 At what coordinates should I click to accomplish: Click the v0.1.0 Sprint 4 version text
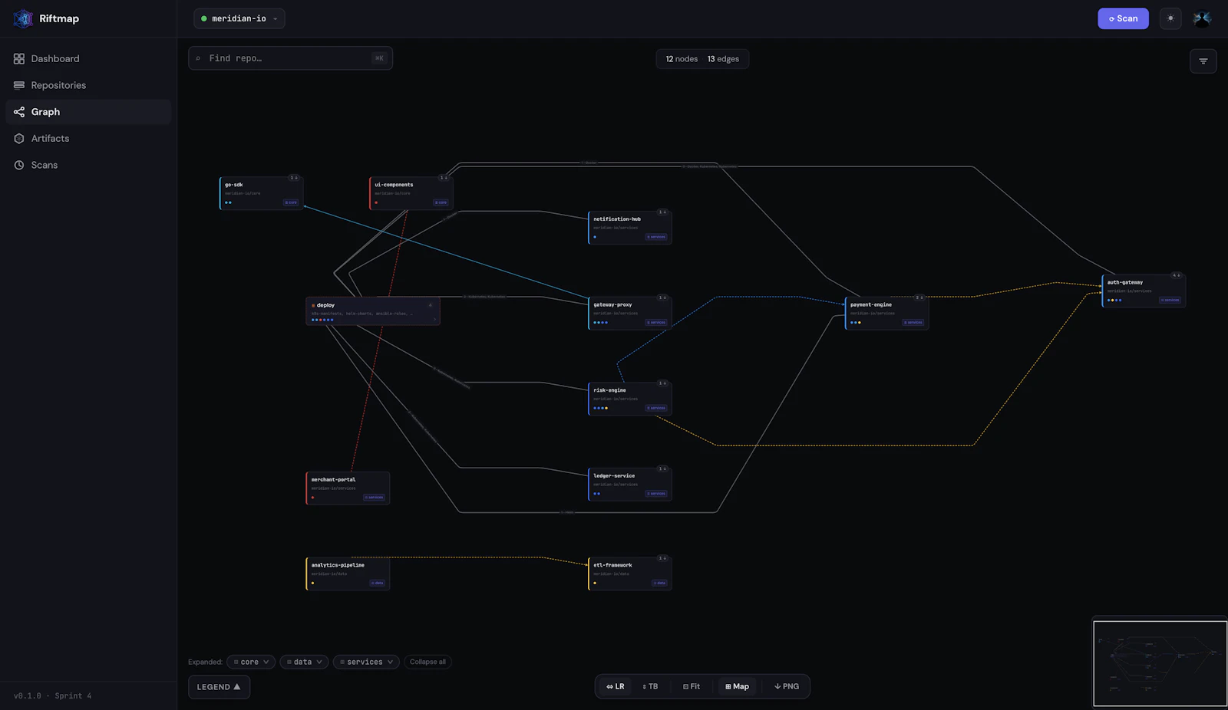[52, 696]
